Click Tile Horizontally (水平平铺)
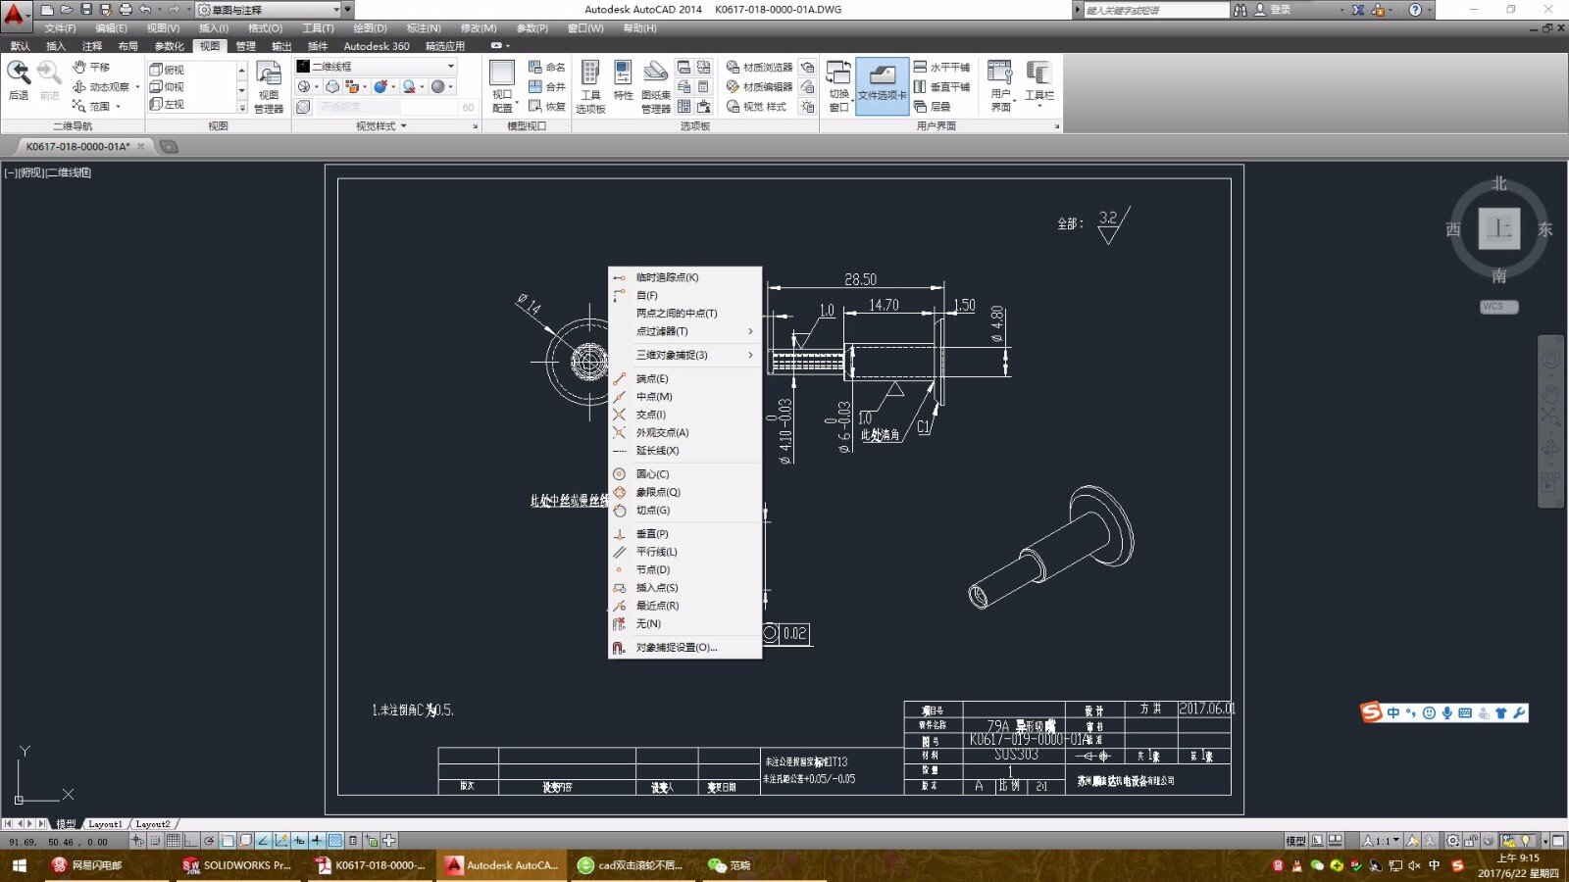The height and width of the screenshot is (882, 1569). click(940, 67)
